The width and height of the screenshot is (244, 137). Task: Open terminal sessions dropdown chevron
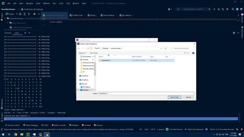(29, 33)
